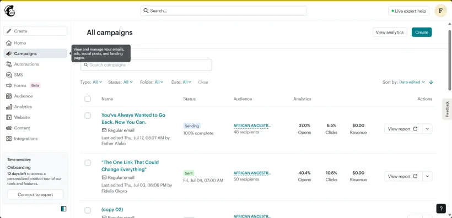
Task: Click the Campaigns megaphone icon
Action: (9, 53)
